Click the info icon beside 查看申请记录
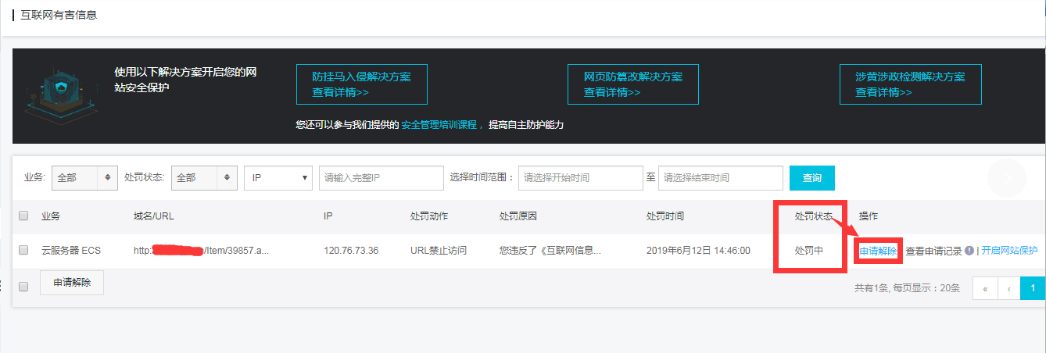 pyautogui.click(x=969, y=251)
